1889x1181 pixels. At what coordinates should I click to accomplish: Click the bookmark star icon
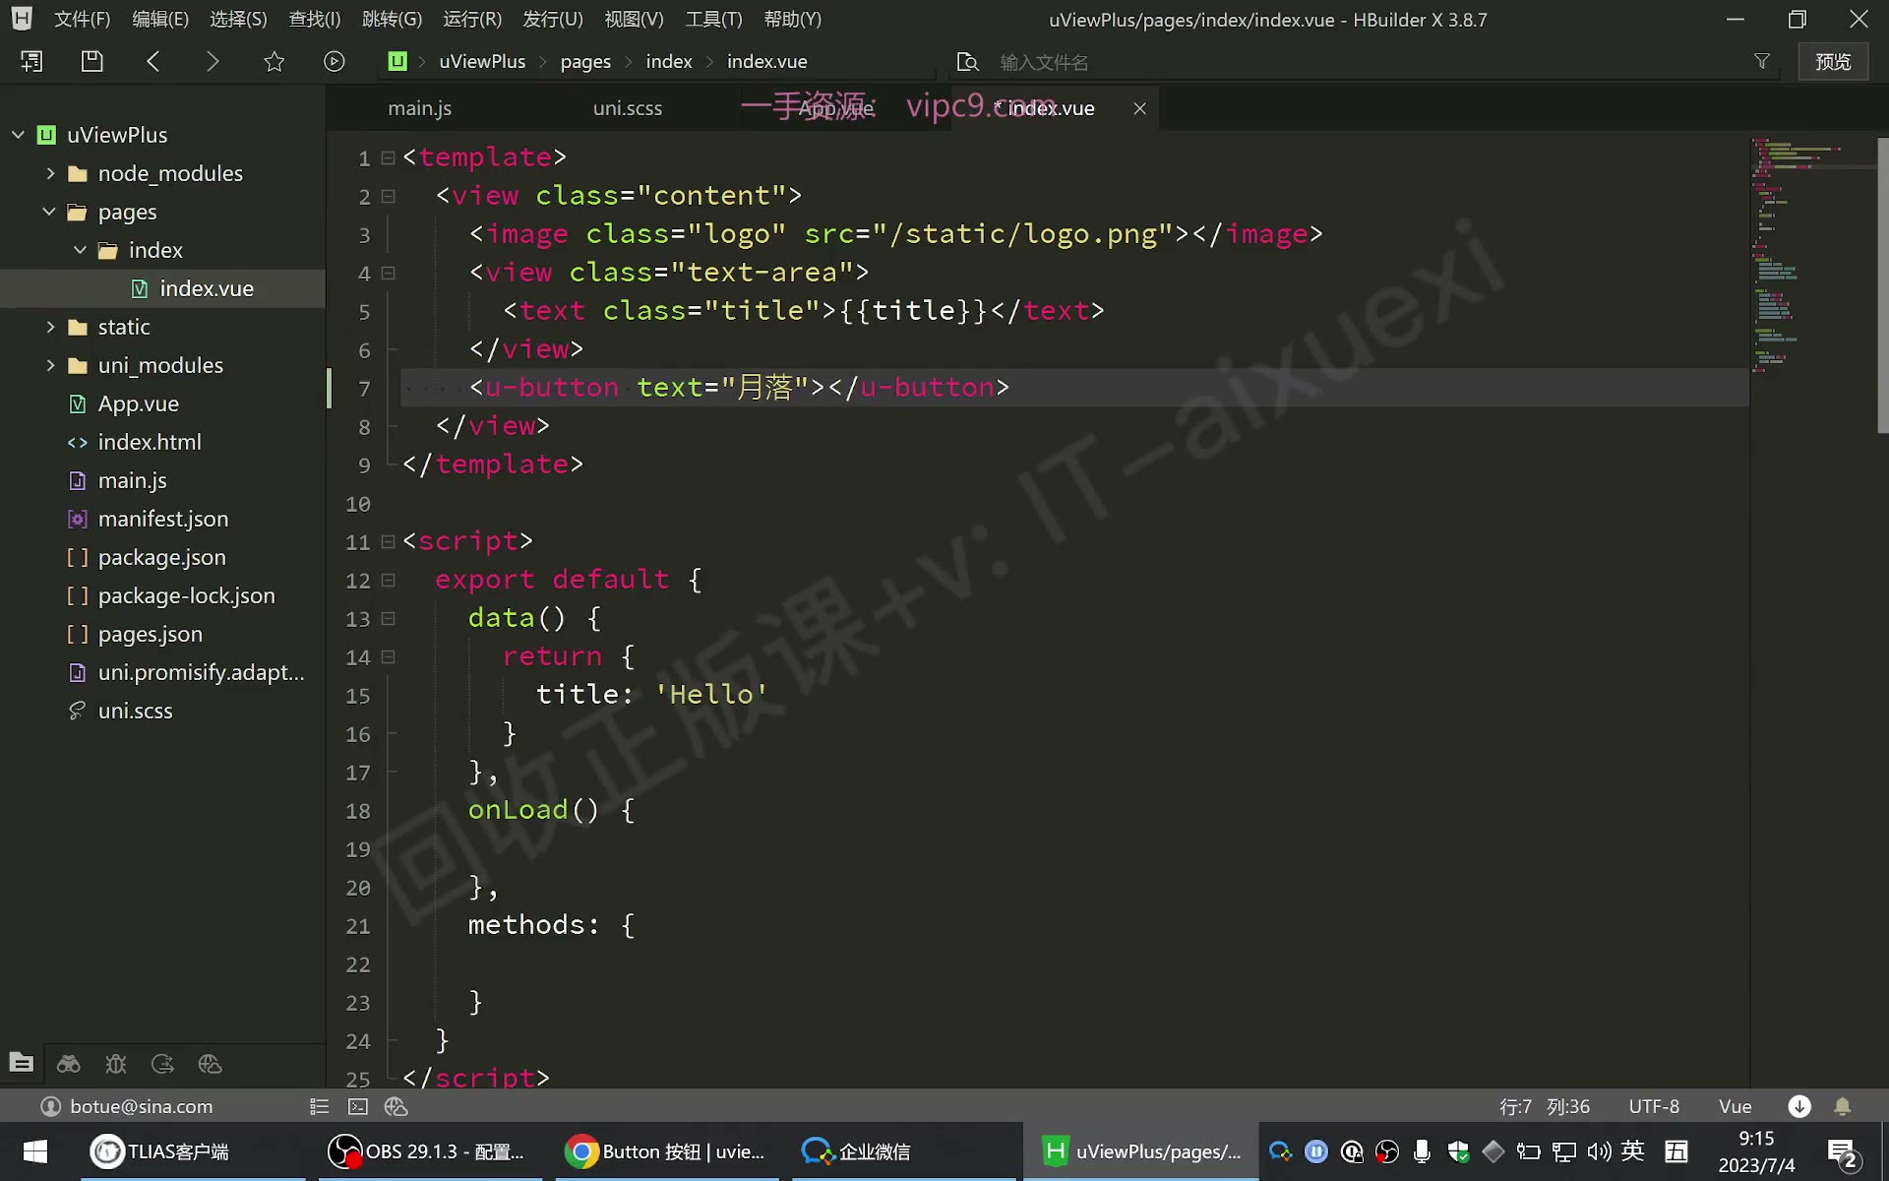tap(274, 61)
